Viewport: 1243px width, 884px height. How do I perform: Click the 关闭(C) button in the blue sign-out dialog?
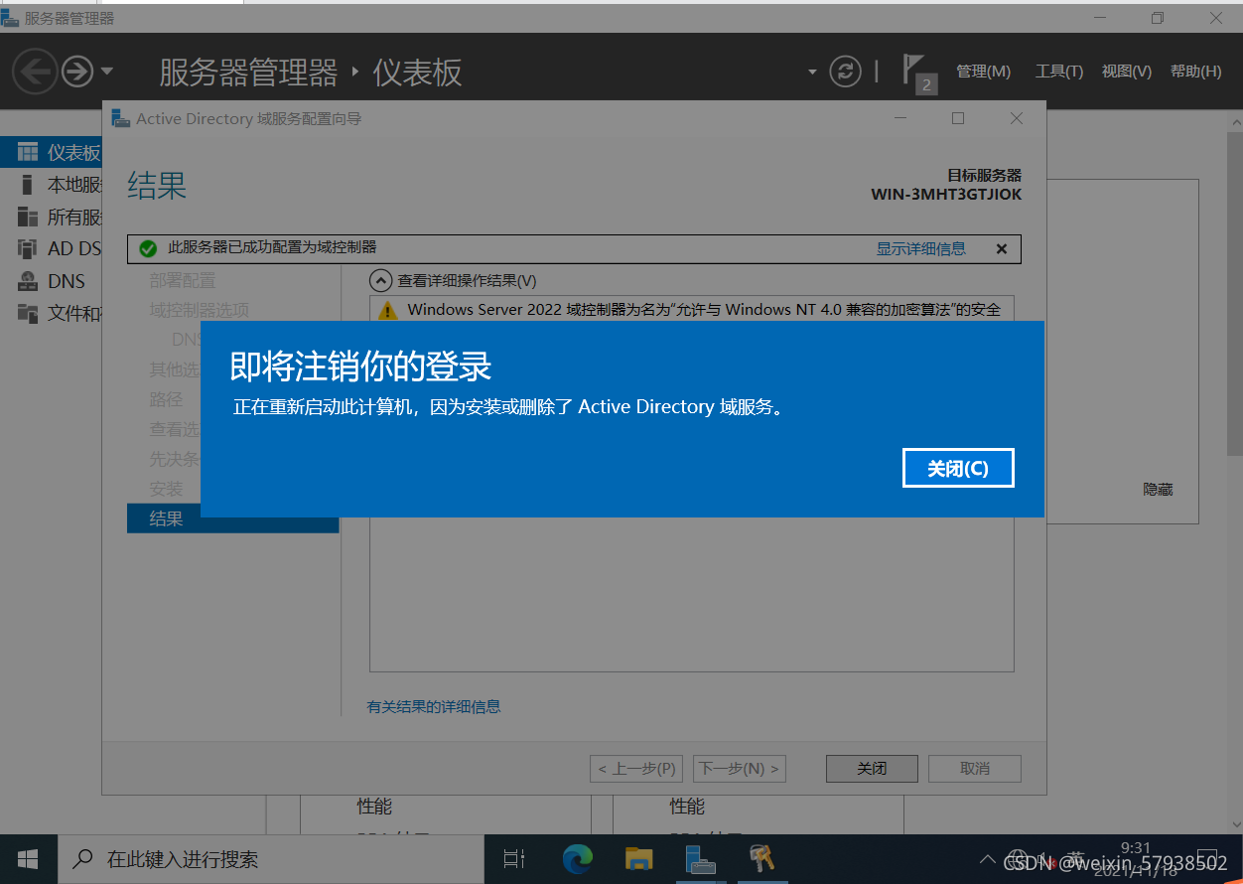(x=958, y=468)
